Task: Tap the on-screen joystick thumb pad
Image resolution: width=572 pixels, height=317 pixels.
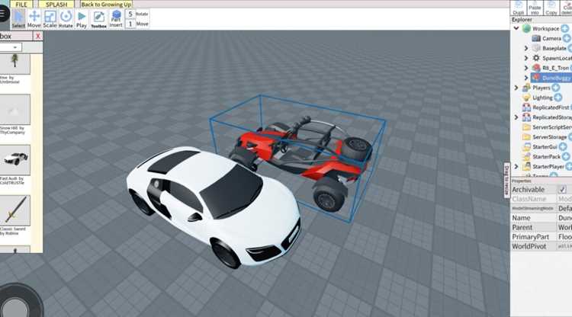Action: (x=15, y=309)
